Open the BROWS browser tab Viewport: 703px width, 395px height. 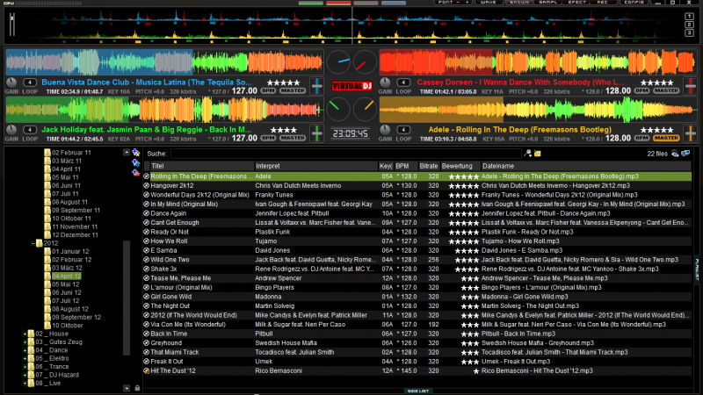coord(519,3)
